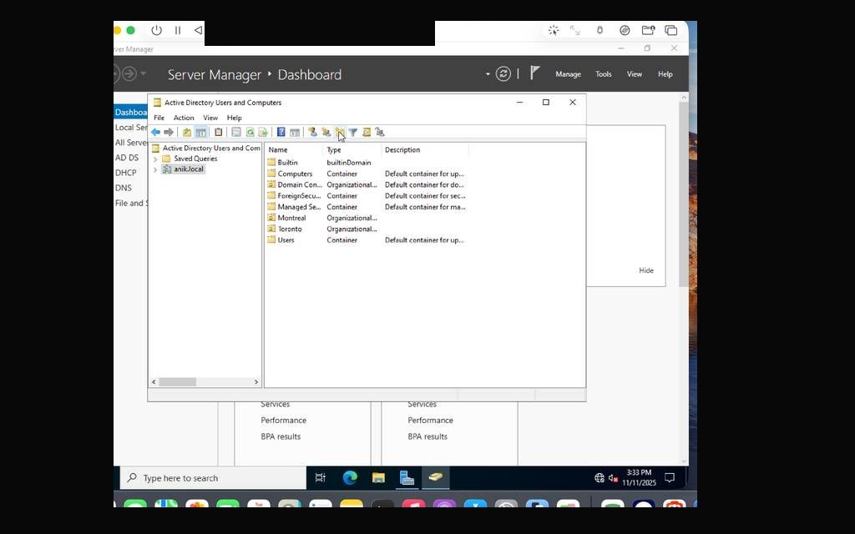Open Help via the blue question mark icon

click(281, 133)
